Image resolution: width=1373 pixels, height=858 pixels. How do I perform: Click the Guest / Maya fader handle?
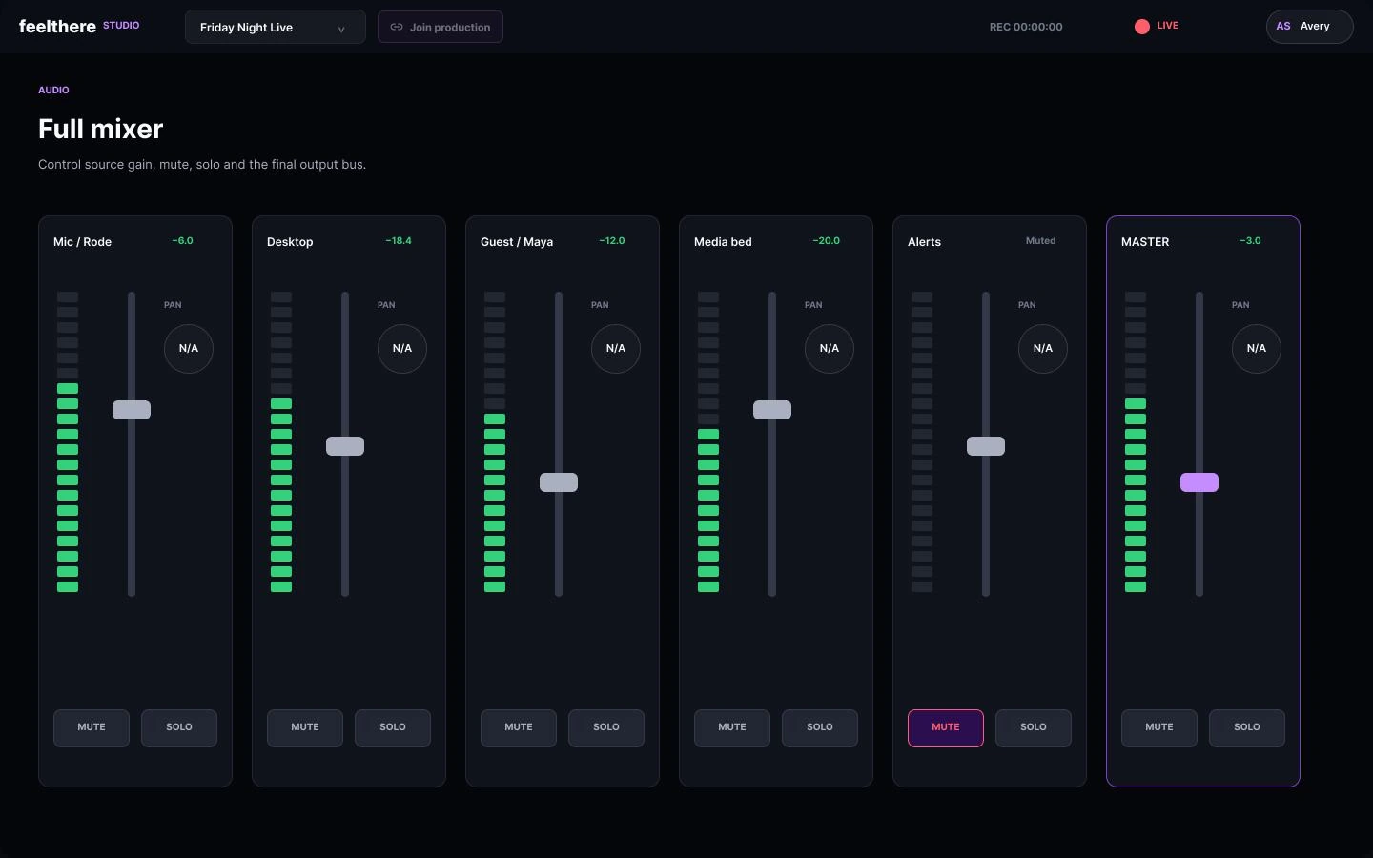[x=559, y=482]
